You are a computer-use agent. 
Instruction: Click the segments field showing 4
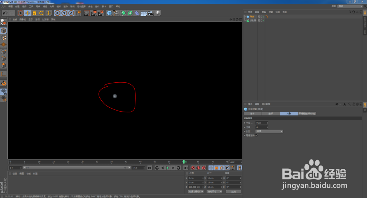[261, 127]
